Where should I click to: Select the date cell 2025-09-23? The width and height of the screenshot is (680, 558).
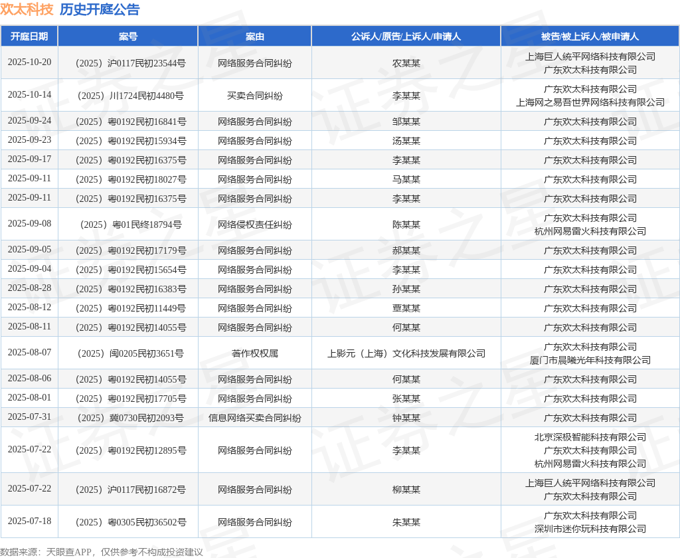tap(29, 139)
